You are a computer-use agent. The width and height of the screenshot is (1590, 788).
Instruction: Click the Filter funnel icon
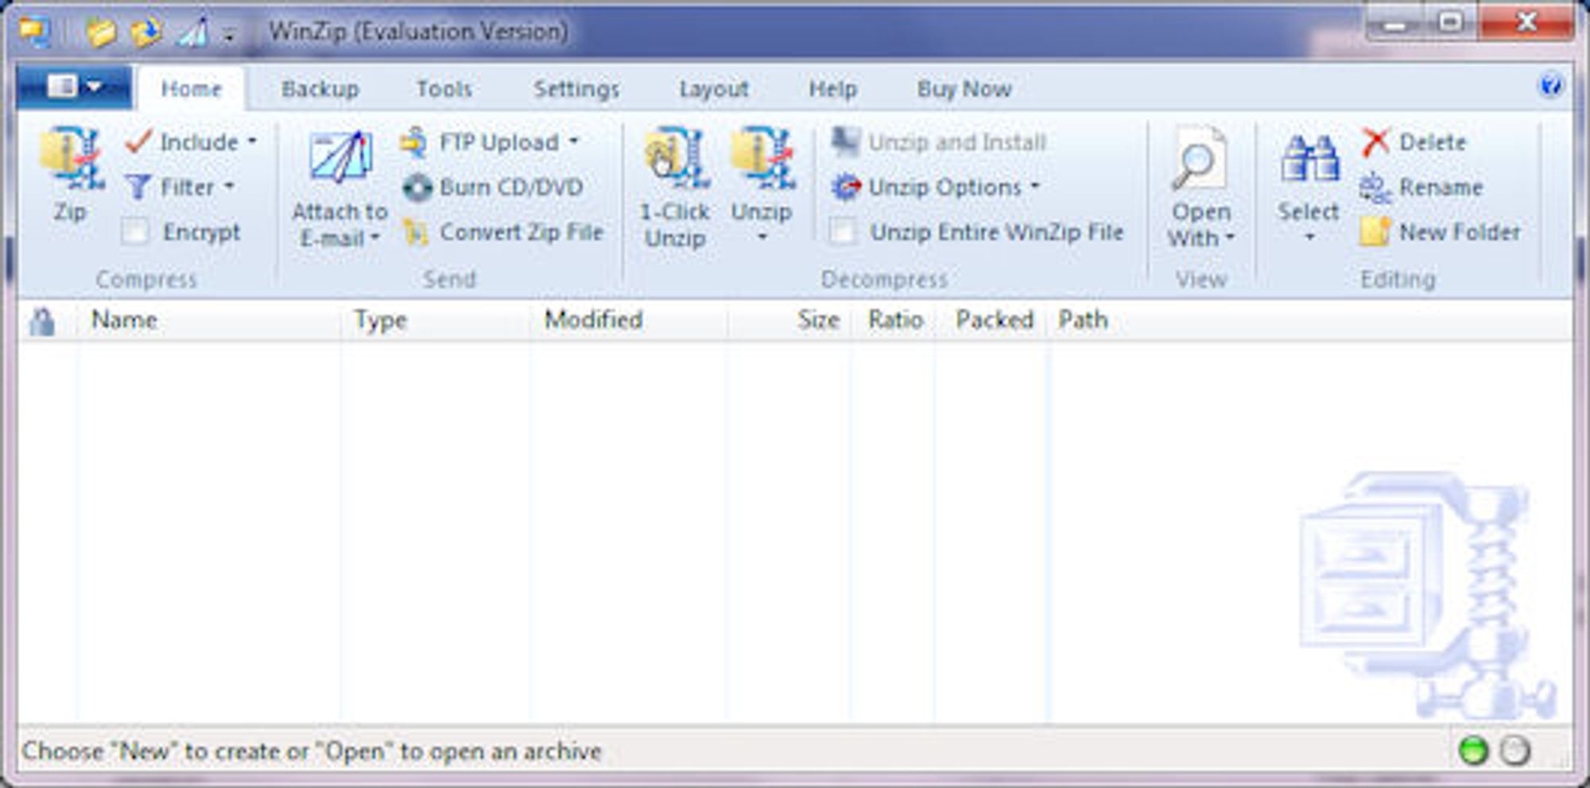pos(138,187)
